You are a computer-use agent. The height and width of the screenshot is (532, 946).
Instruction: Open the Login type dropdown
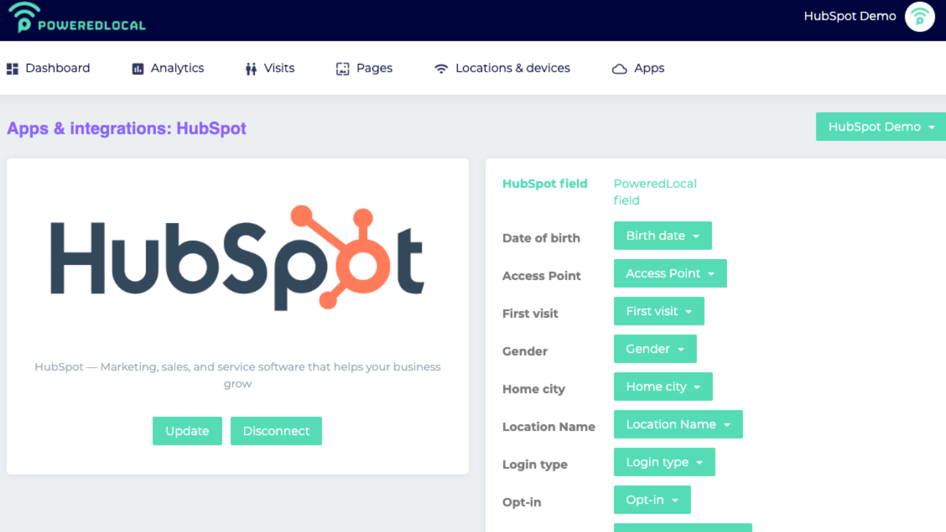pos(664,462)
